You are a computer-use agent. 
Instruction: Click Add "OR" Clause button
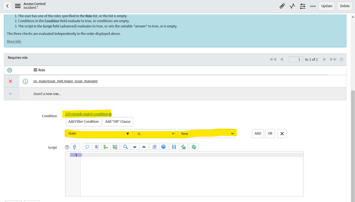tap(118, 122)
